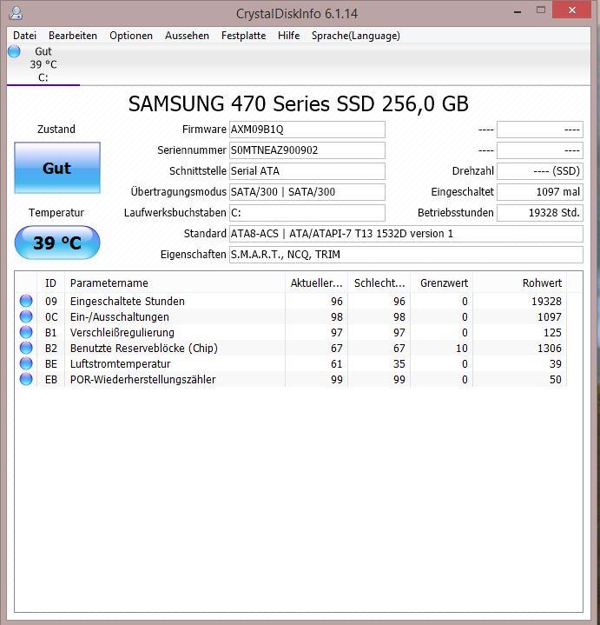Viewport: 600px width, 625px height.
Task: Maximize the CrystalDiskInfo window
Action: click(x=541, y=10)
